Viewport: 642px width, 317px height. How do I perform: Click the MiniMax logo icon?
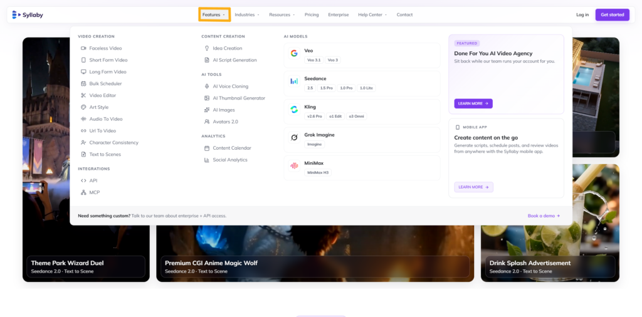294,165
